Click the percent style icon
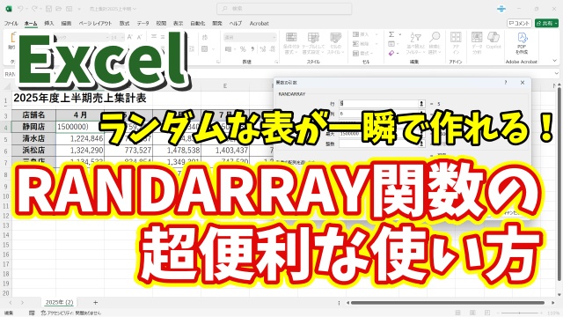The width and height of the screenshot is (563, 317). pos(243,49)
